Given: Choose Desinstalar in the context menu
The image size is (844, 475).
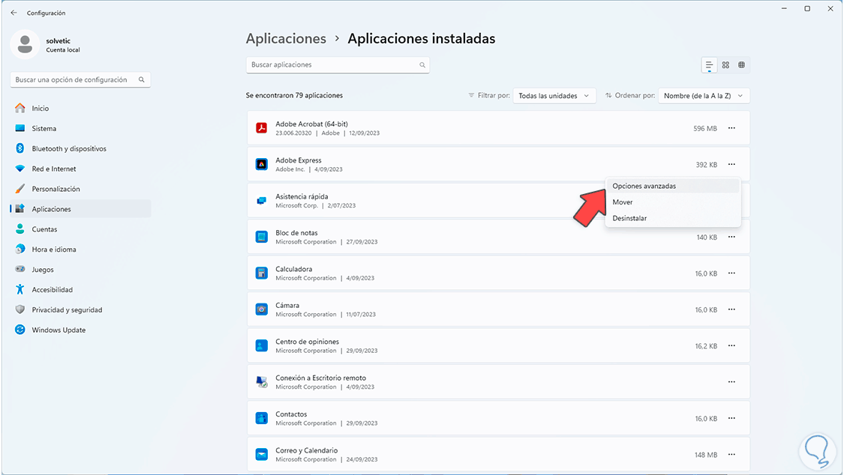Looking at the screenshot, I should click(629, 218).
